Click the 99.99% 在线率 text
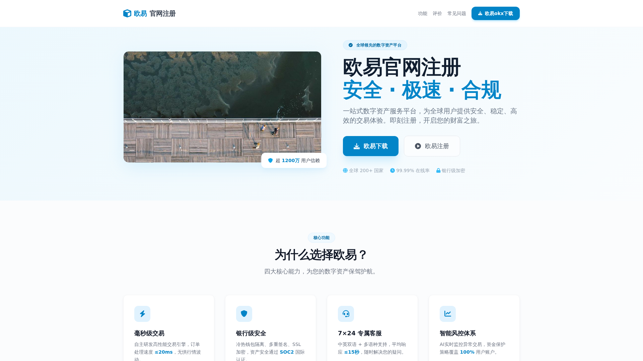 coord(413,170)
